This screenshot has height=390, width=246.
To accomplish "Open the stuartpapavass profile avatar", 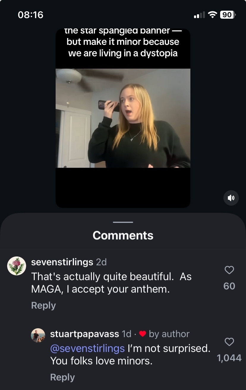I will click(38, 335).
